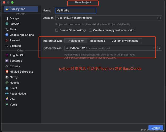
Task: Choose Vue.js project label
Action: pyautogui.click(x=14, y=105)
